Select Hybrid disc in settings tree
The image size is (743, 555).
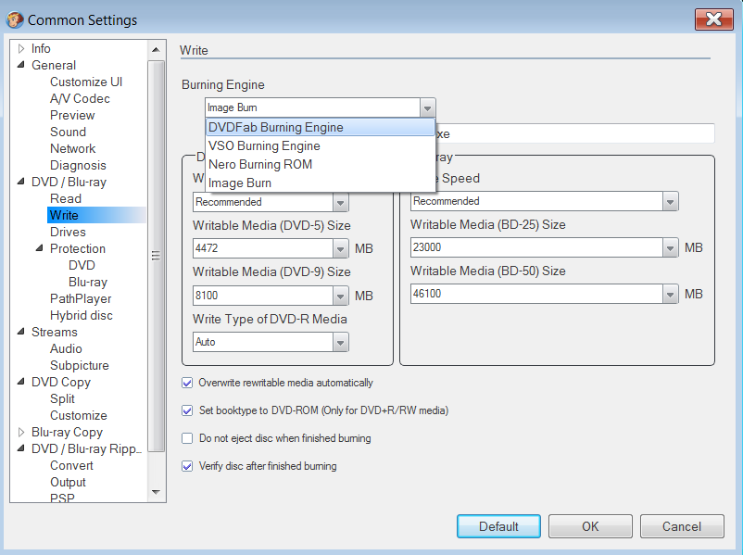[x=82, y=315]
